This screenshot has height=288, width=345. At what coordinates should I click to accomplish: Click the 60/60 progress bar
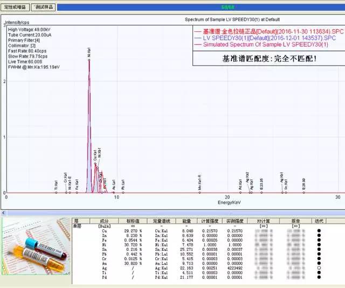(x=201, y=7)
